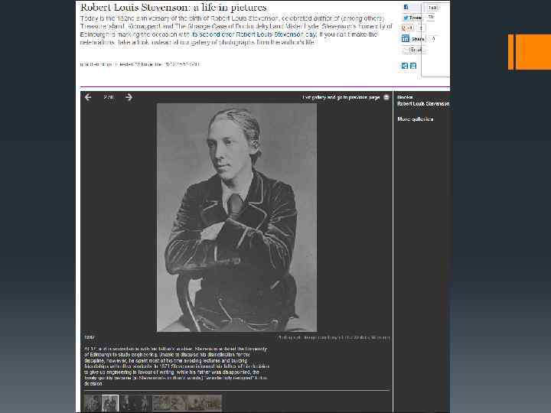Click the Email share button
This screenshot has height=413, width=551.
coord(414,50)
